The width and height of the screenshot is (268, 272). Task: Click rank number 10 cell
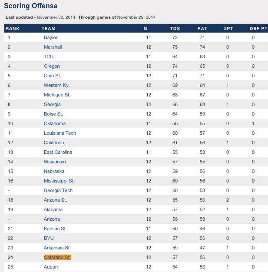[x=10, y=123]
